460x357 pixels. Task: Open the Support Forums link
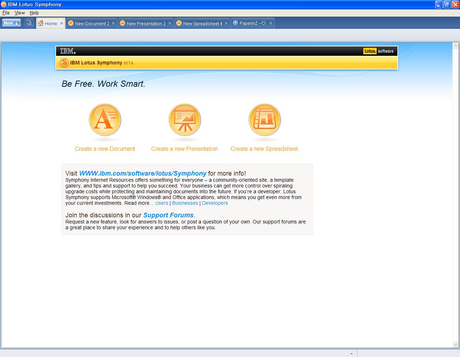pyautogui.click(x=168, y=215)
